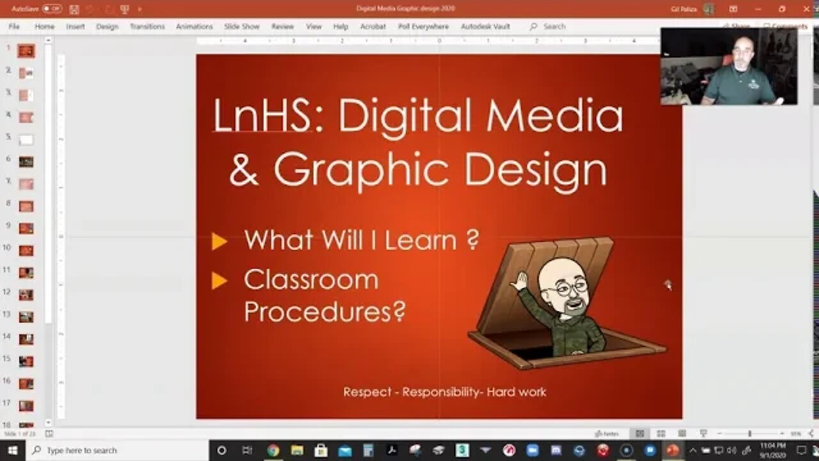The height and width of the screenshot is (461, 819).
Task: Select slide 17 thumbnail
Action: pos(26,405)
